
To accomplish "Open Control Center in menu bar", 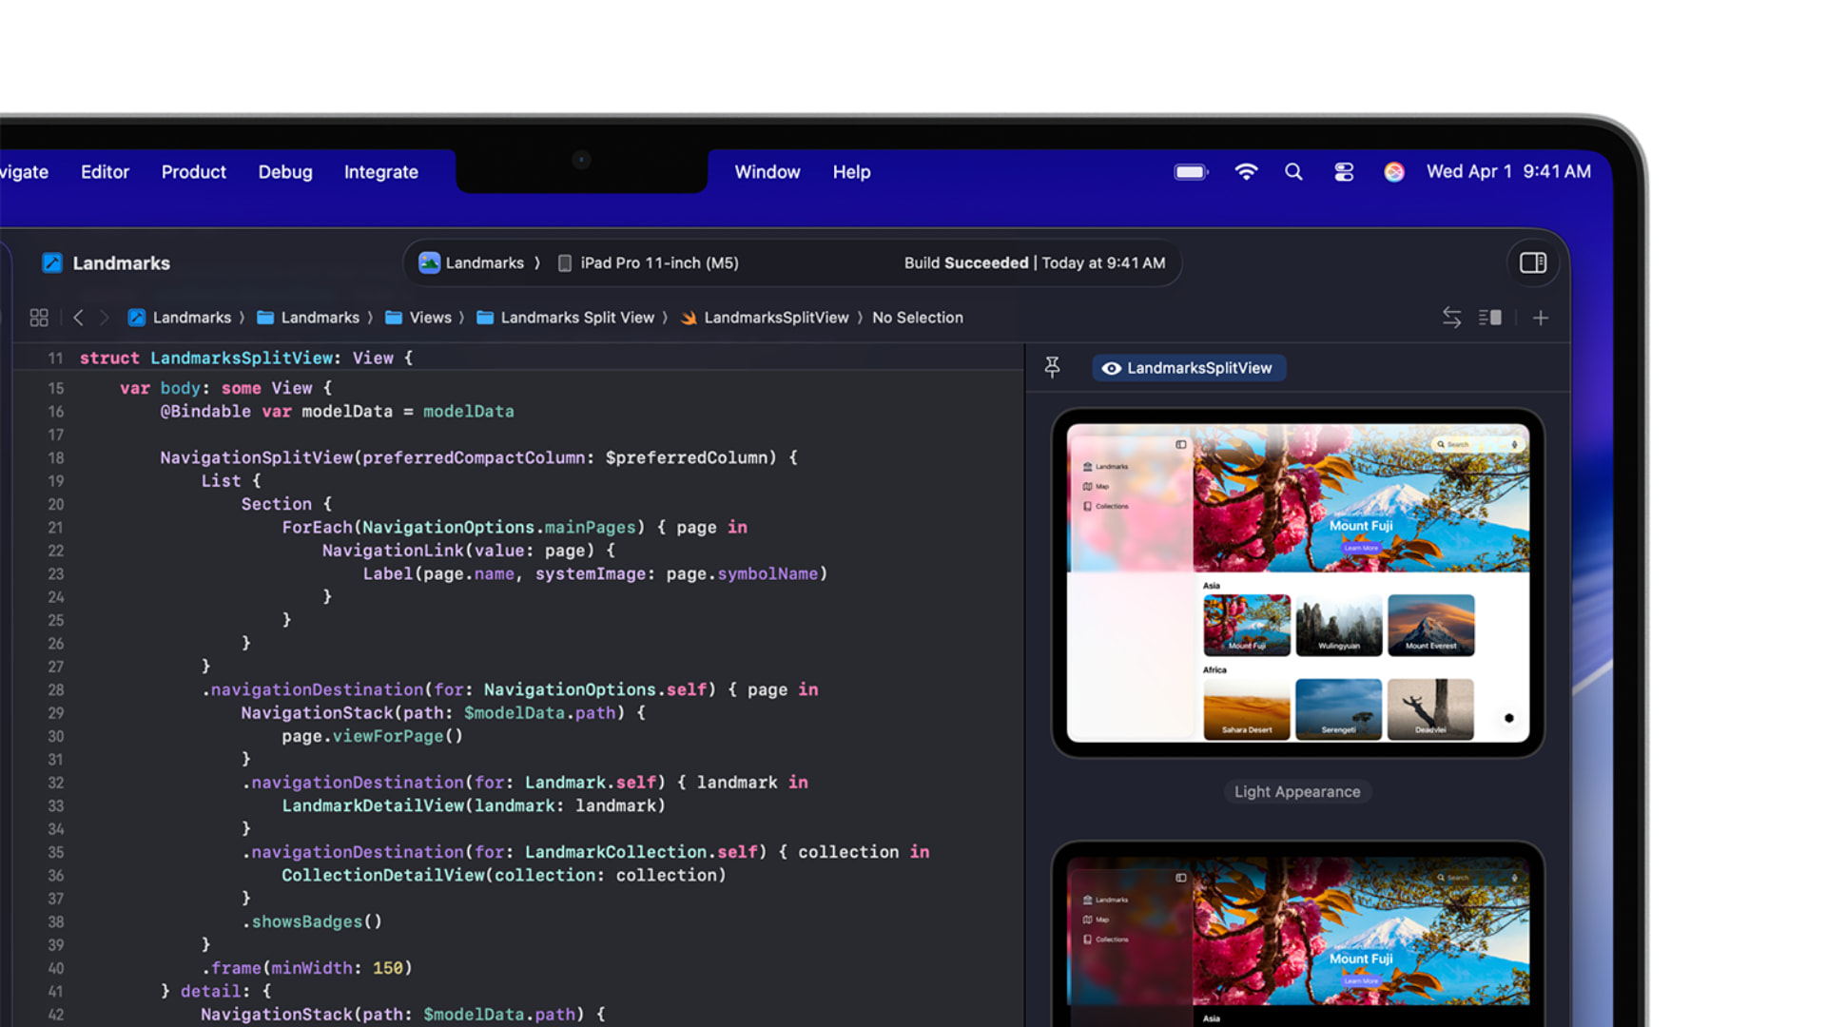I will pyautogui.click(x=1344, y=172).
